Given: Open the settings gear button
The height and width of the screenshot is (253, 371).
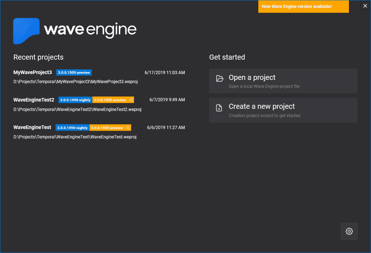Looking at the screenshot, I should (x=349, y=231).
